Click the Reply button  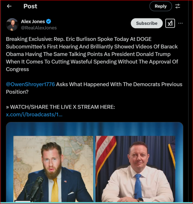pos(161,6)
